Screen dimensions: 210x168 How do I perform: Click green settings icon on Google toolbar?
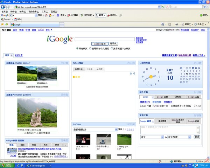click(x=201, y=15)
